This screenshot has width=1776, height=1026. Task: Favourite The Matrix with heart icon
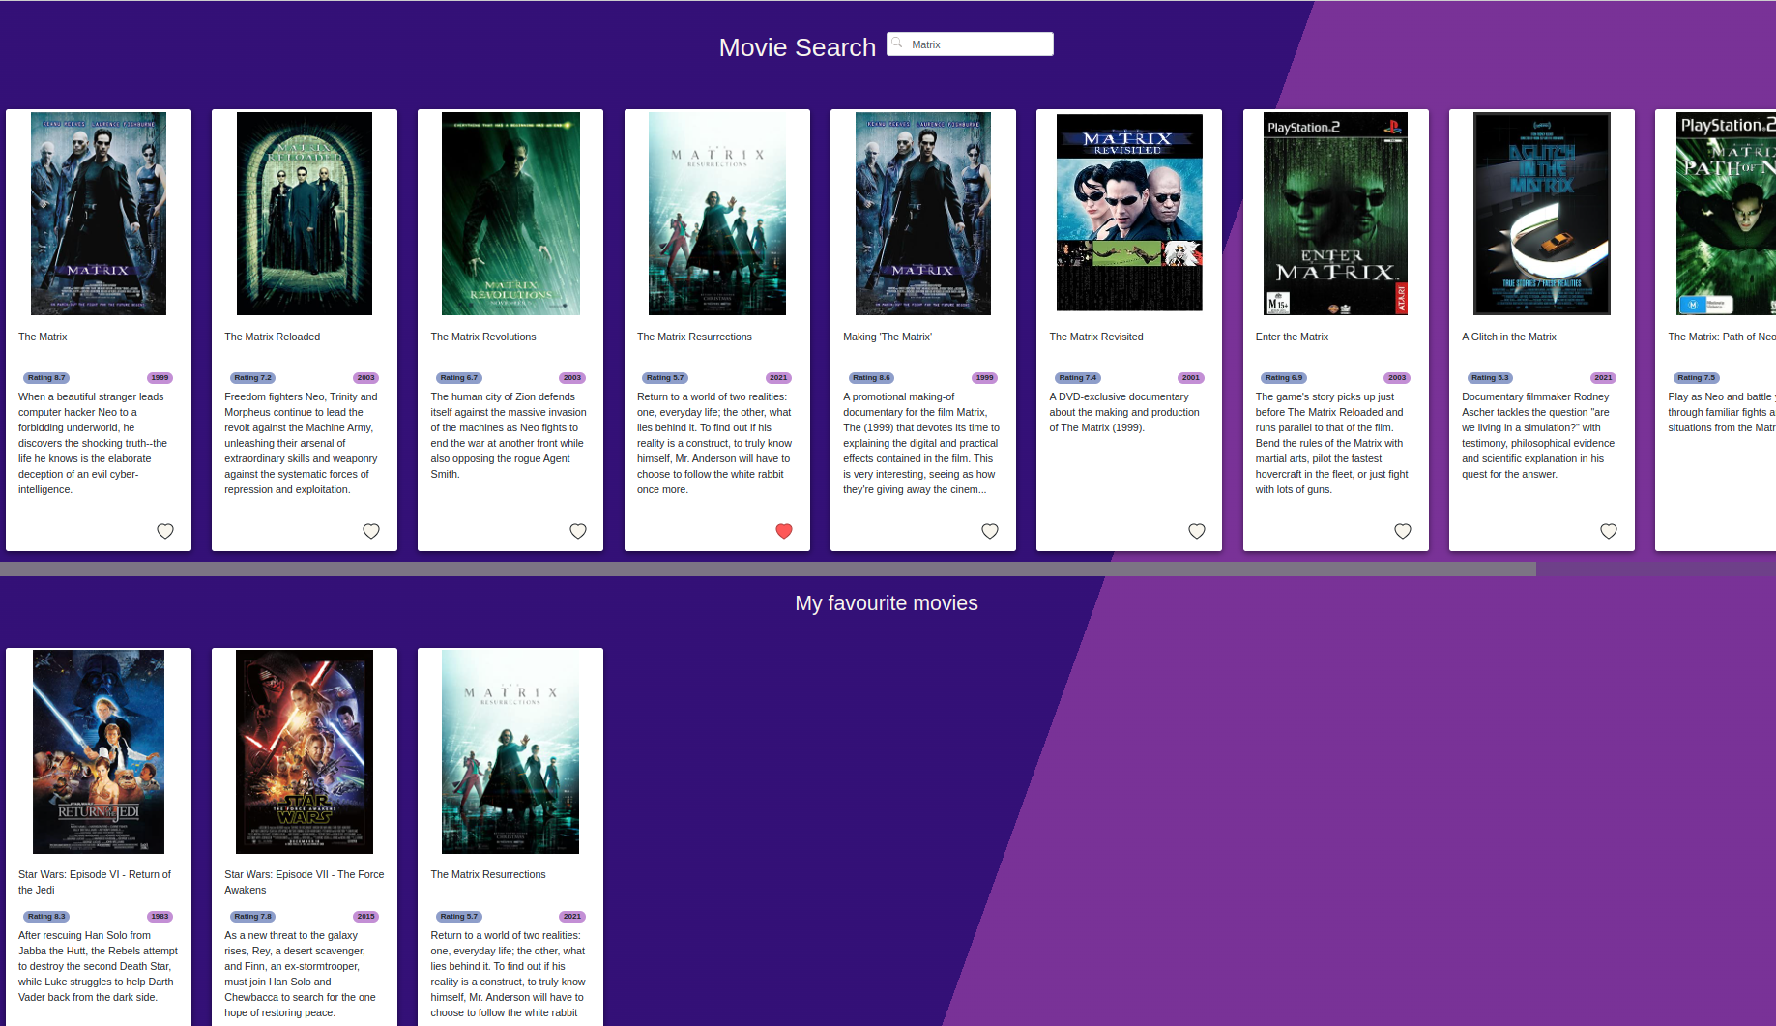[x=165, y=531]
